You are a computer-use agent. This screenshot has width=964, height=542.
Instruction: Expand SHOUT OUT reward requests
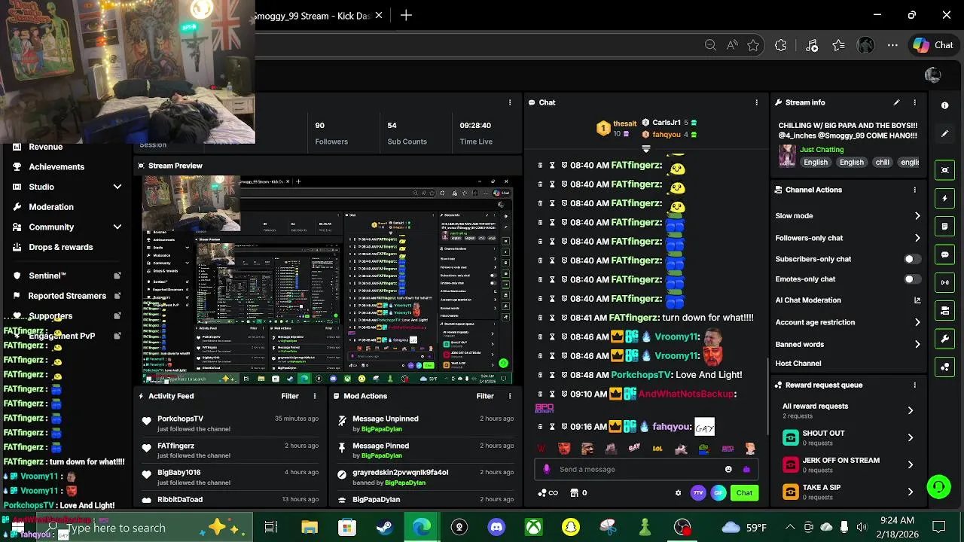tap(911, 437)
